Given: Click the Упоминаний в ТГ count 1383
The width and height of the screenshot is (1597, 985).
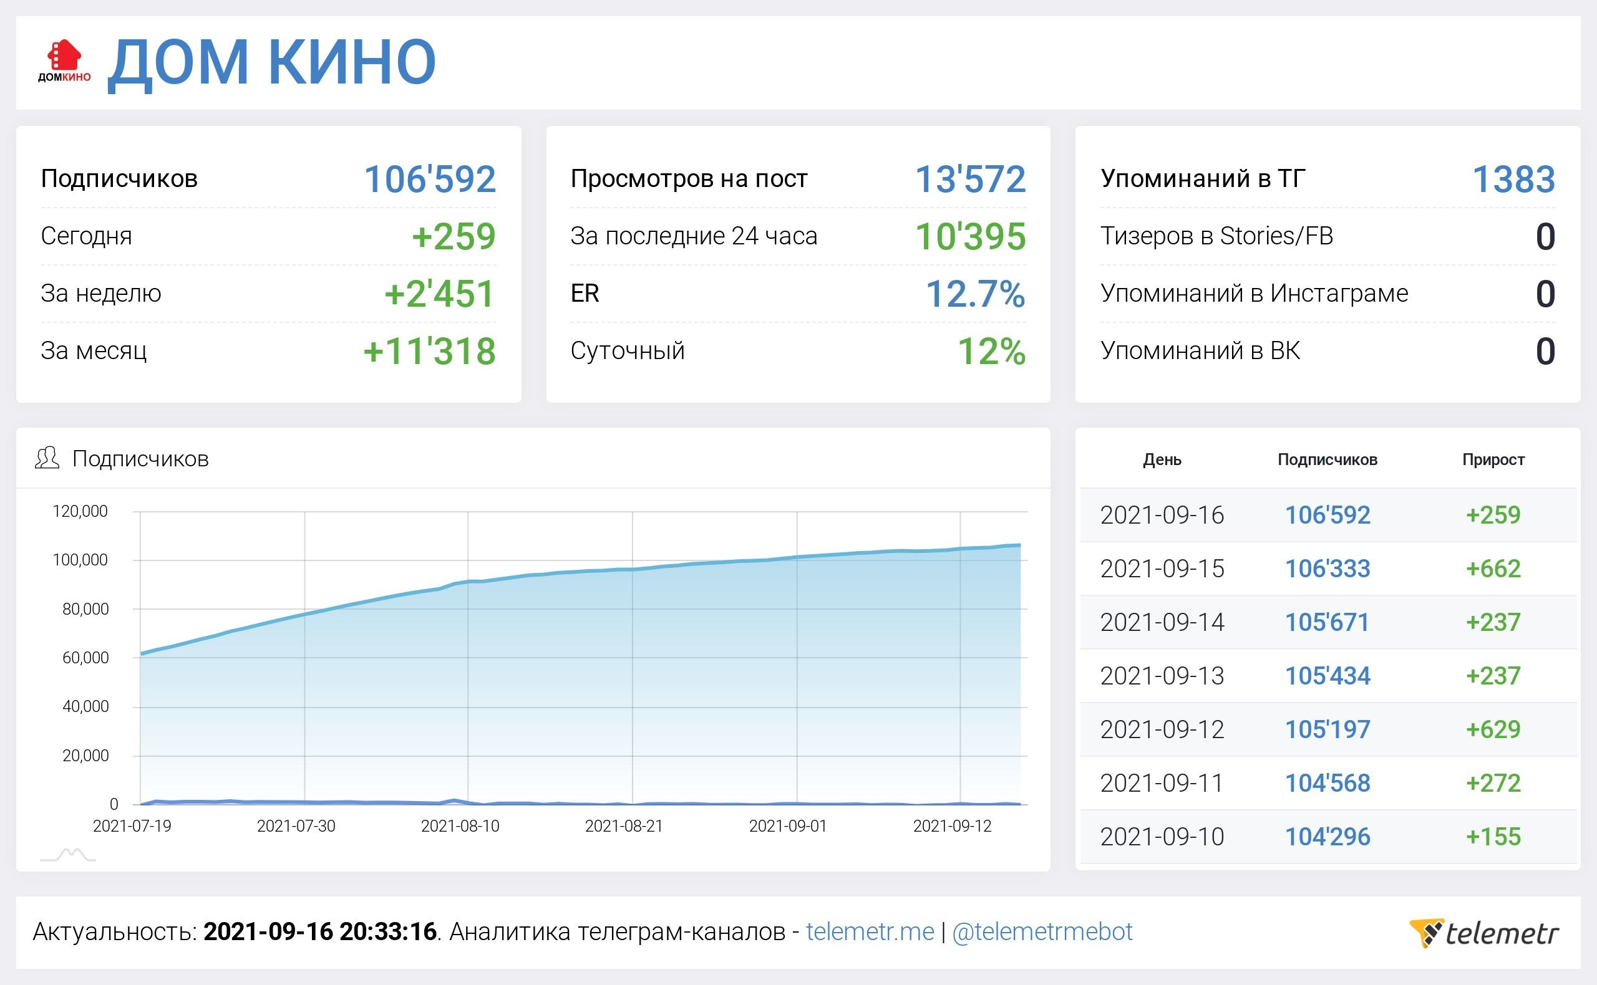Looking at the screenshot, I should click(x=1513, y=179).
